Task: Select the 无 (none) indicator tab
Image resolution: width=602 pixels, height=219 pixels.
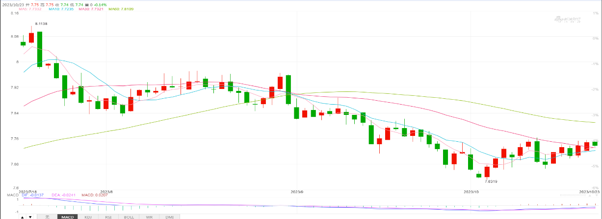Action: [x=47, y=217]
